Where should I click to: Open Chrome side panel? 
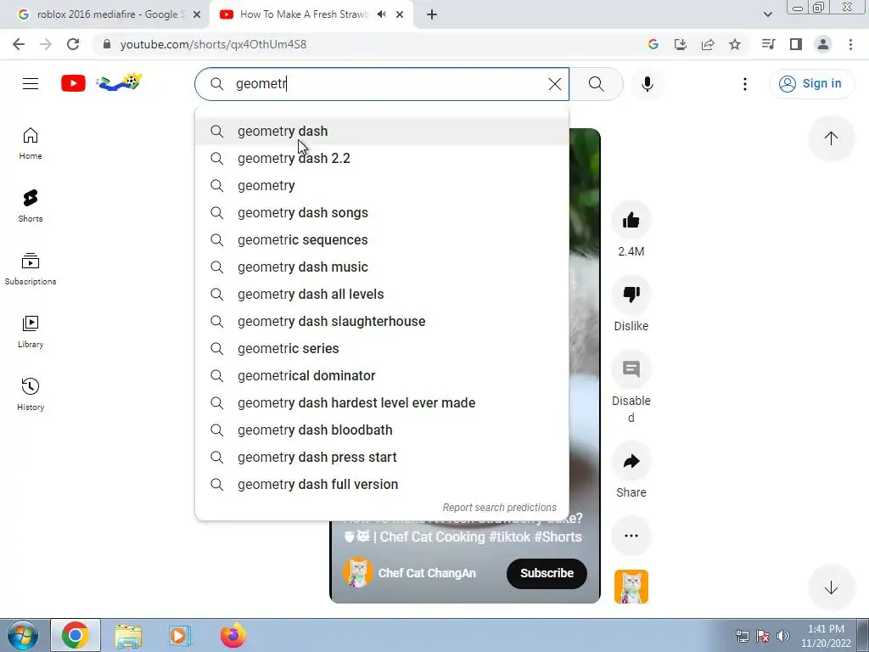(796, 44)
